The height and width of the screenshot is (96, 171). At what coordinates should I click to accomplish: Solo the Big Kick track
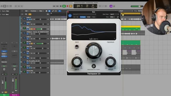click(x=32, y=44)
